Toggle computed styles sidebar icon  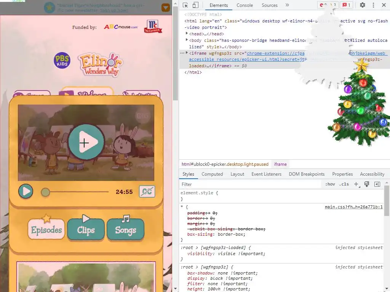(x=377, y=184)
